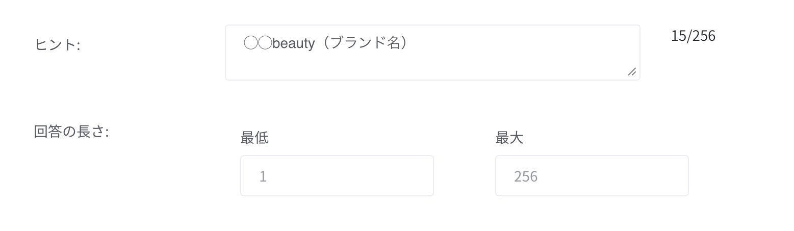Click placeholder 256 in maximum length box

[526, 176]
